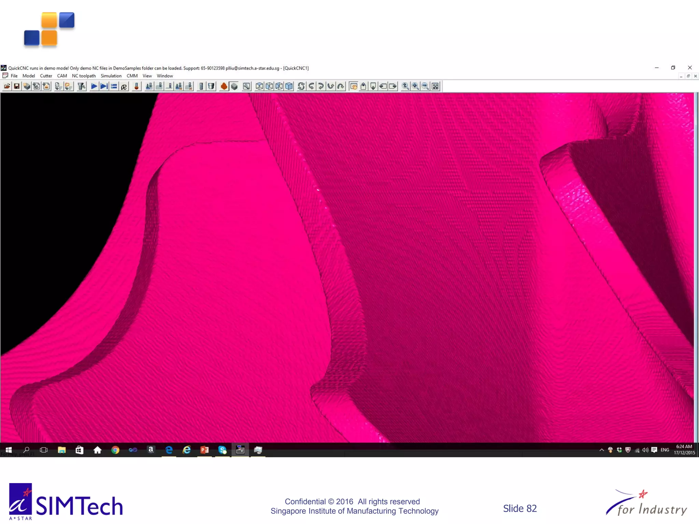Image resolution: width=699 pixels, height=524 pixels.
Task: Click the save floppy disk icon
Action: pos(16,86)
